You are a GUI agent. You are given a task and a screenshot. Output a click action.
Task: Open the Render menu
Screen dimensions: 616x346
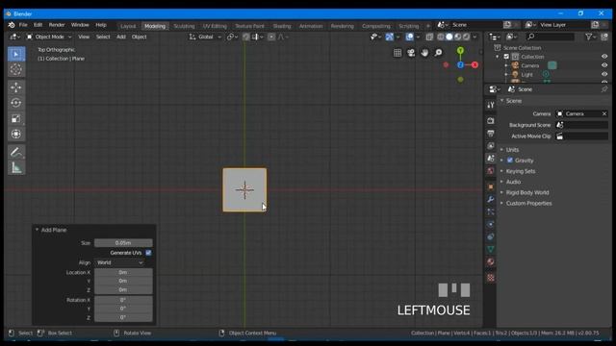(57, 25)
